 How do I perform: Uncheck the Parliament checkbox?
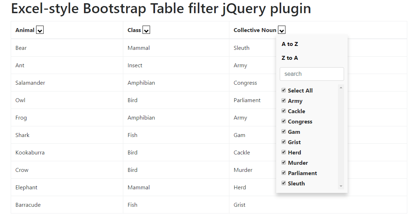(284, 173)
